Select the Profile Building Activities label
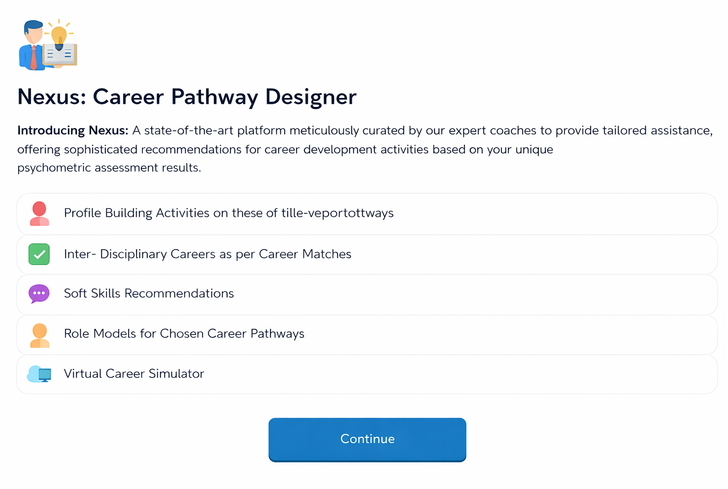Image resolution: width=728 pixels, height=489 pixels. pos(229,213)
